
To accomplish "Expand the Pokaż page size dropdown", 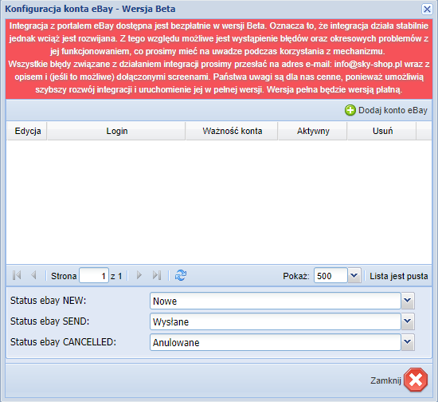I will 354,276.
